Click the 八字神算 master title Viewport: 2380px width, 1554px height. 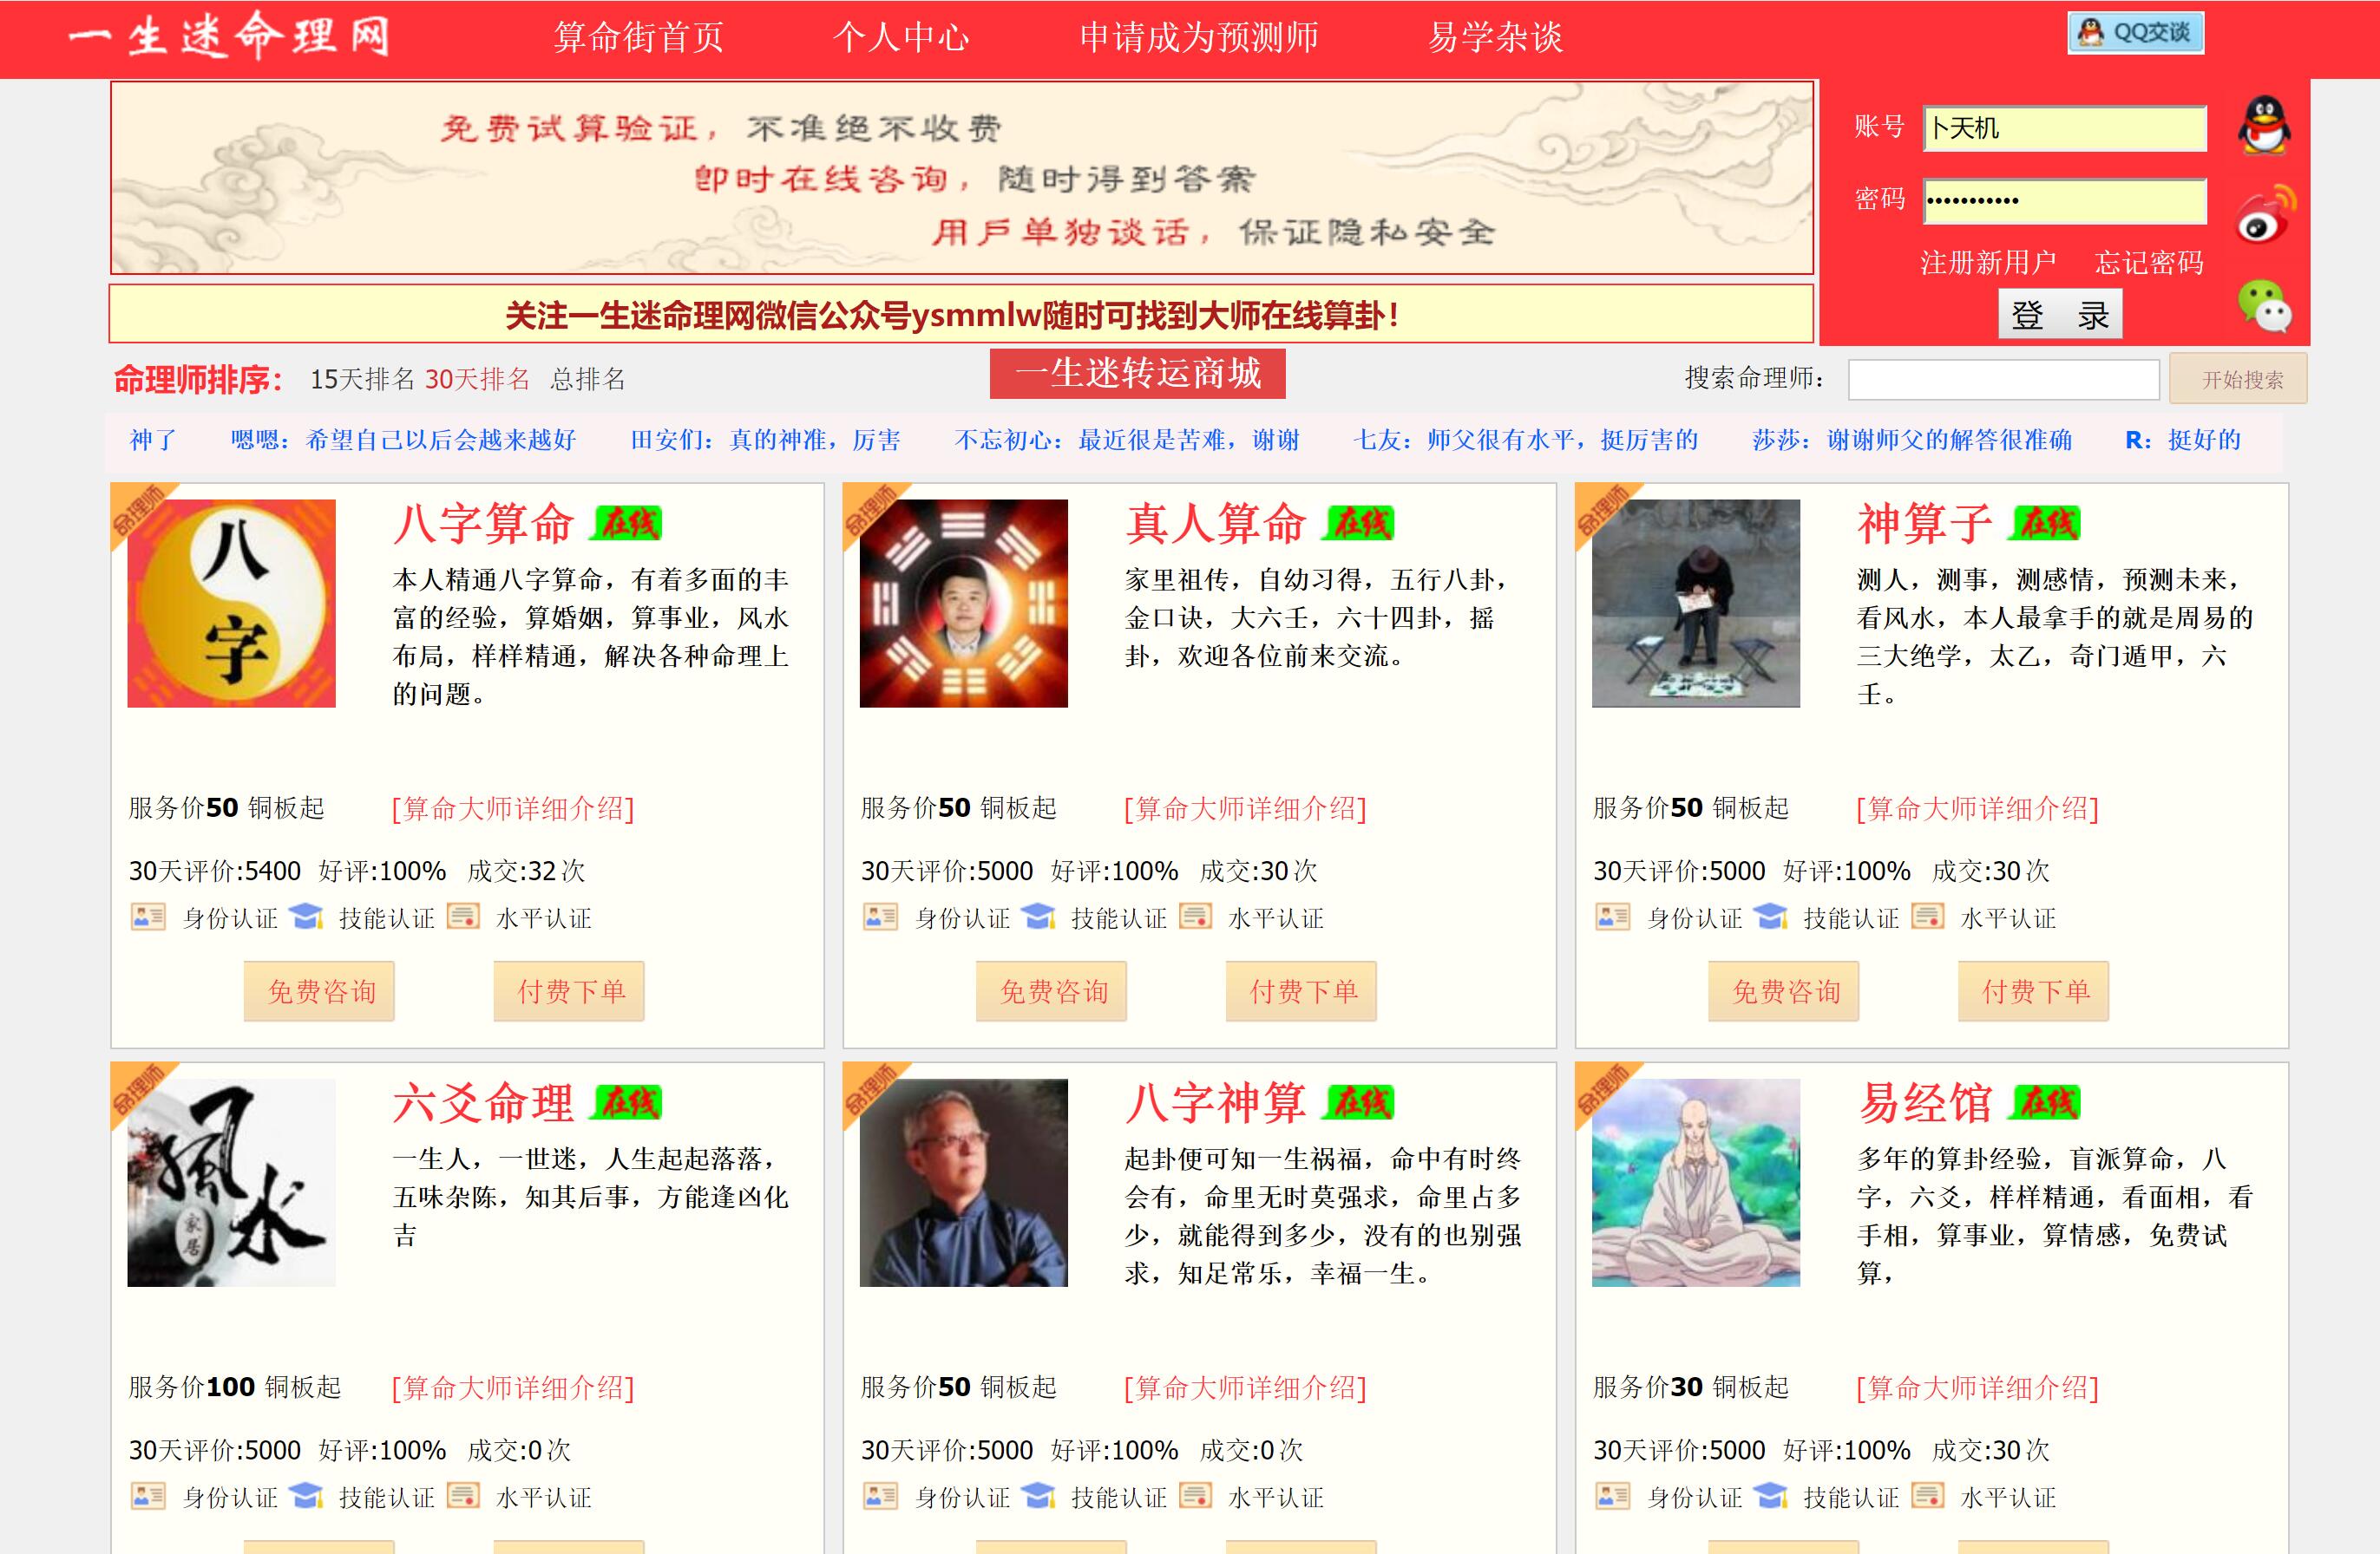1215,1103
